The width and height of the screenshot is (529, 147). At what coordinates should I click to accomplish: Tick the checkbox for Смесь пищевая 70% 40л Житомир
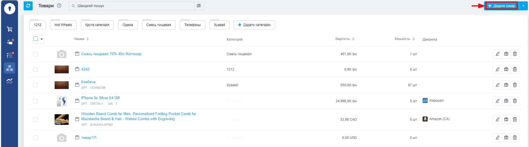[x=35, y=54]
